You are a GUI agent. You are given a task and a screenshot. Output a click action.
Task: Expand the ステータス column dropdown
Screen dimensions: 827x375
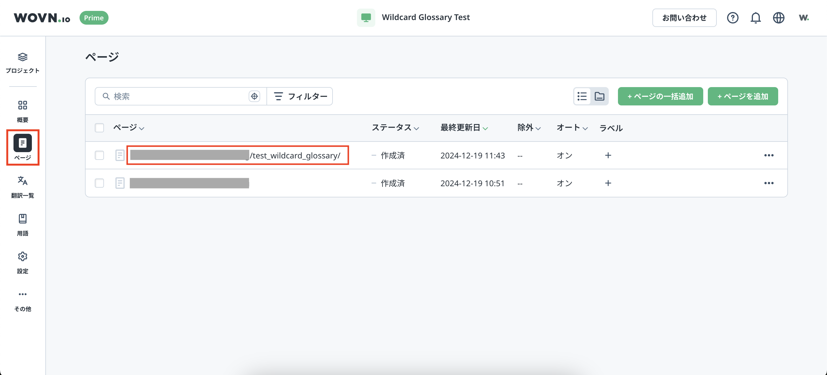pyautogui.click(x=416, y=128)
